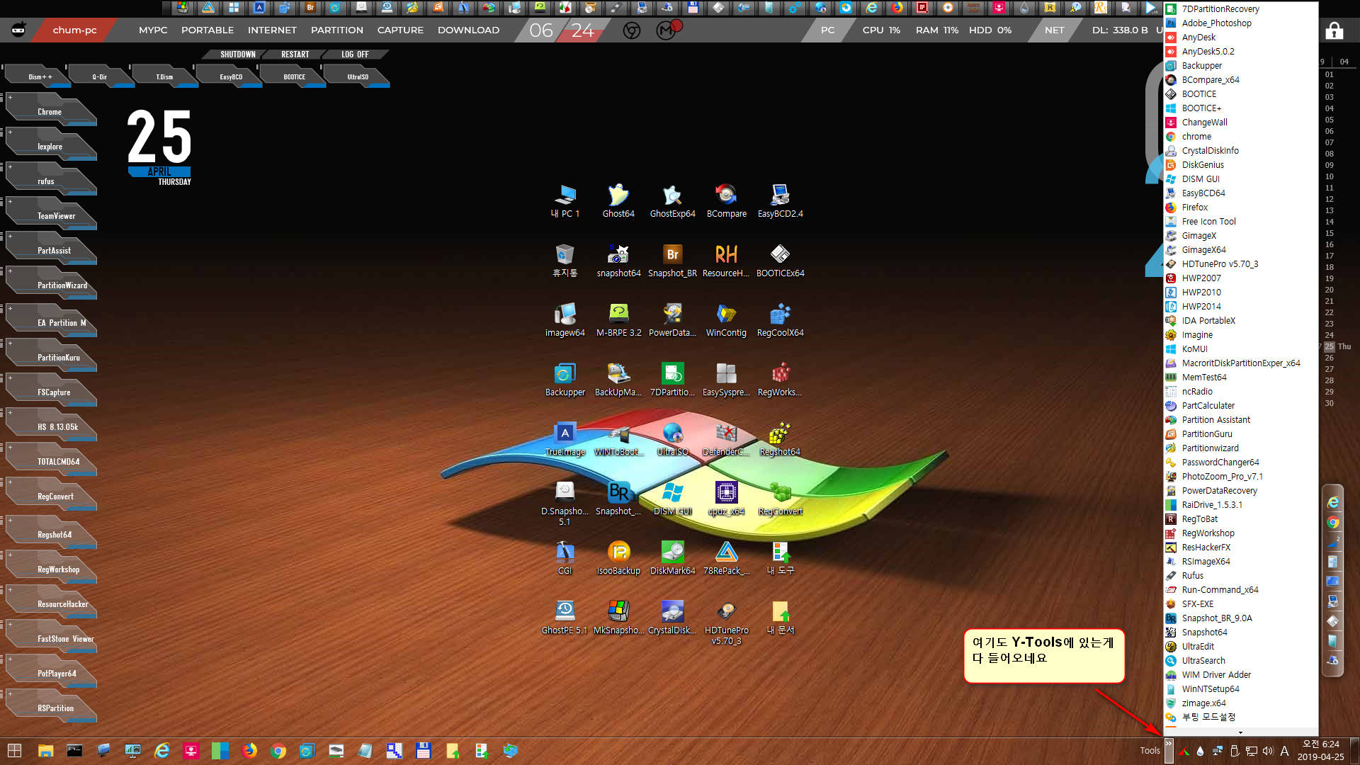Open Snapshot_BR desktop icon
The width and height of the screenshot is (1360, 765).
[x=672, y=260]
